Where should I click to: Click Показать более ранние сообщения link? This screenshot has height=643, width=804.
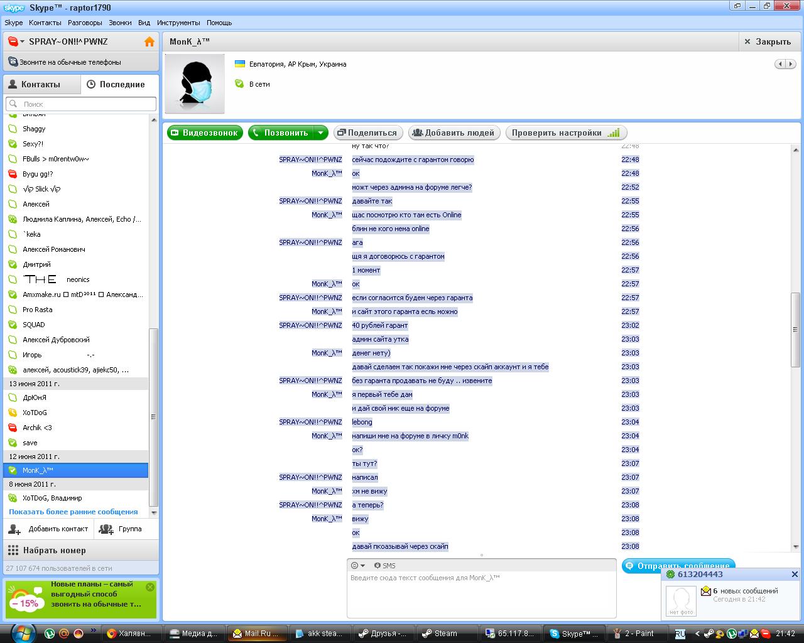tap(73, 512)
